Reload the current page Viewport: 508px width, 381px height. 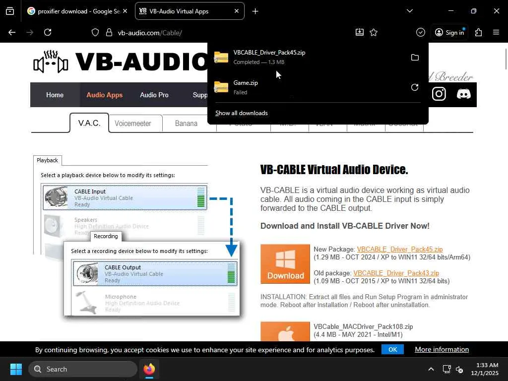pyautogui.click(x=48, y=32)
